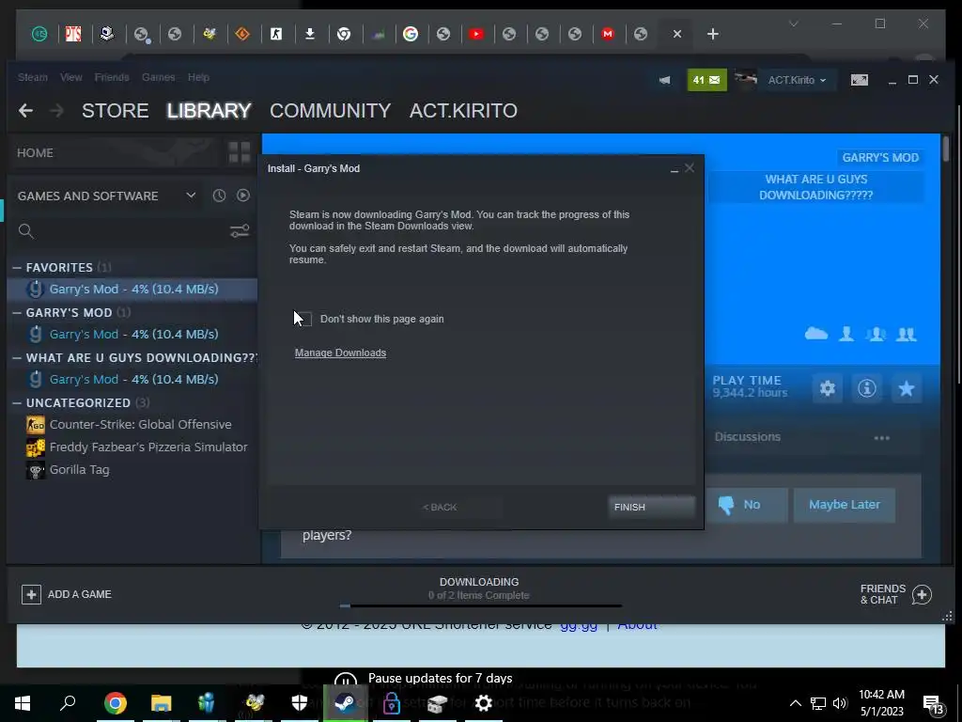This screenshot has width=962, height=722.
Task: Tick Don't show this page again
Action: tap(303, 319)
